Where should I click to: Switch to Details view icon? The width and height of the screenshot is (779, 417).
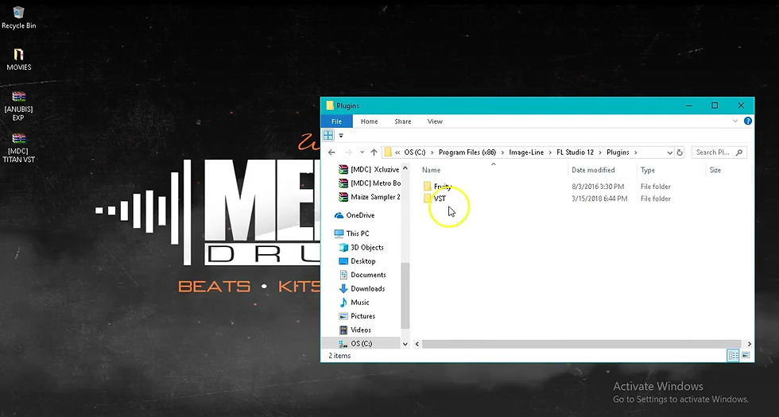pos(733,356)
